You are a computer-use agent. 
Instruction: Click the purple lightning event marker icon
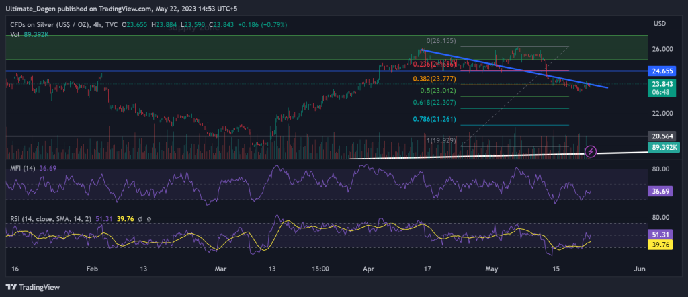click(x=591, y=152)
